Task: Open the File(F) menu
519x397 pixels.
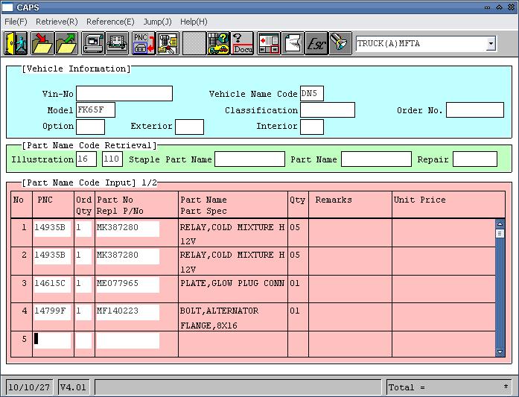Action: coord(16,22)
